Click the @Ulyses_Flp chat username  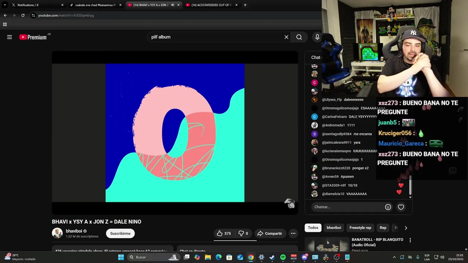[332, 100]
